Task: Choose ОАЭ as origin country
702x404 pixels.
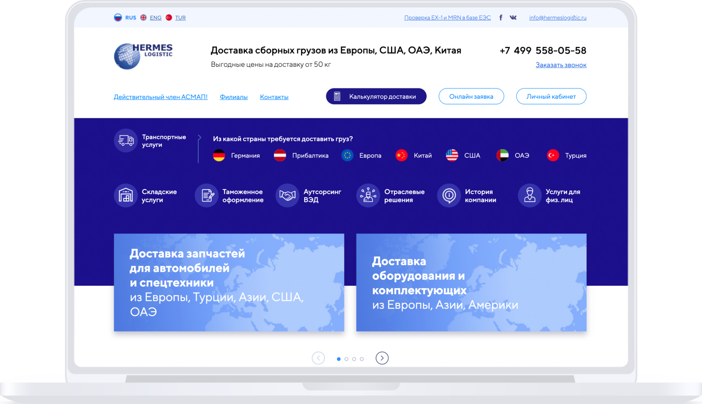Action: click(522, 155)
